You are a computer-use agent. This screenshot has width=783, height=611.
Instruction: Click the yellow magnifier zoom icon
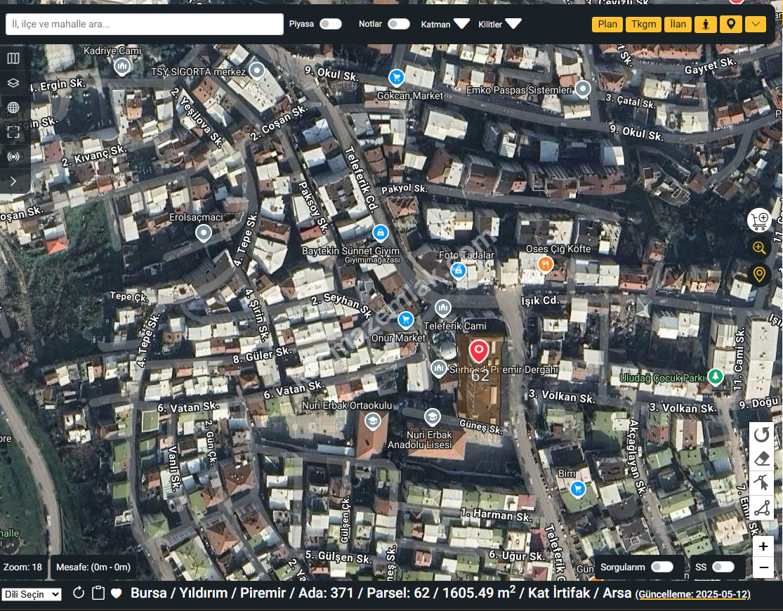758,247
